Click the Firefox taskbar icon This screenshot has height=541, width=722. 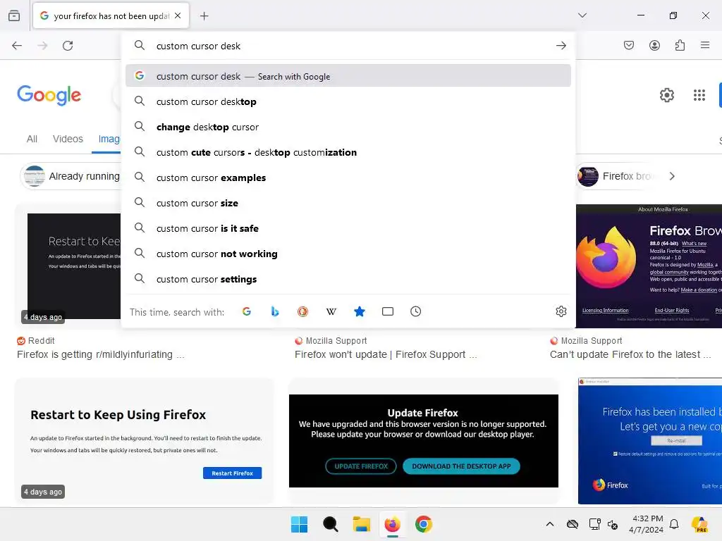click(x=392, y=524)
